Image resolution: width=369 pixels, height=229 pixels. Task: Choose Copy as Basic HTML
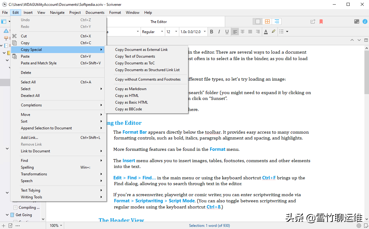point(146,102)
